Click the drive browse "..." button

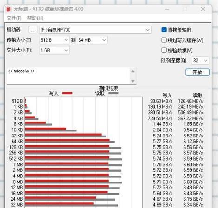point(33,30)
